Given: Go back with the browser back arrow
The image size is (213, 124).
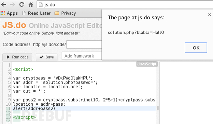Looking at the screenshot, I should tap(4, 5).
